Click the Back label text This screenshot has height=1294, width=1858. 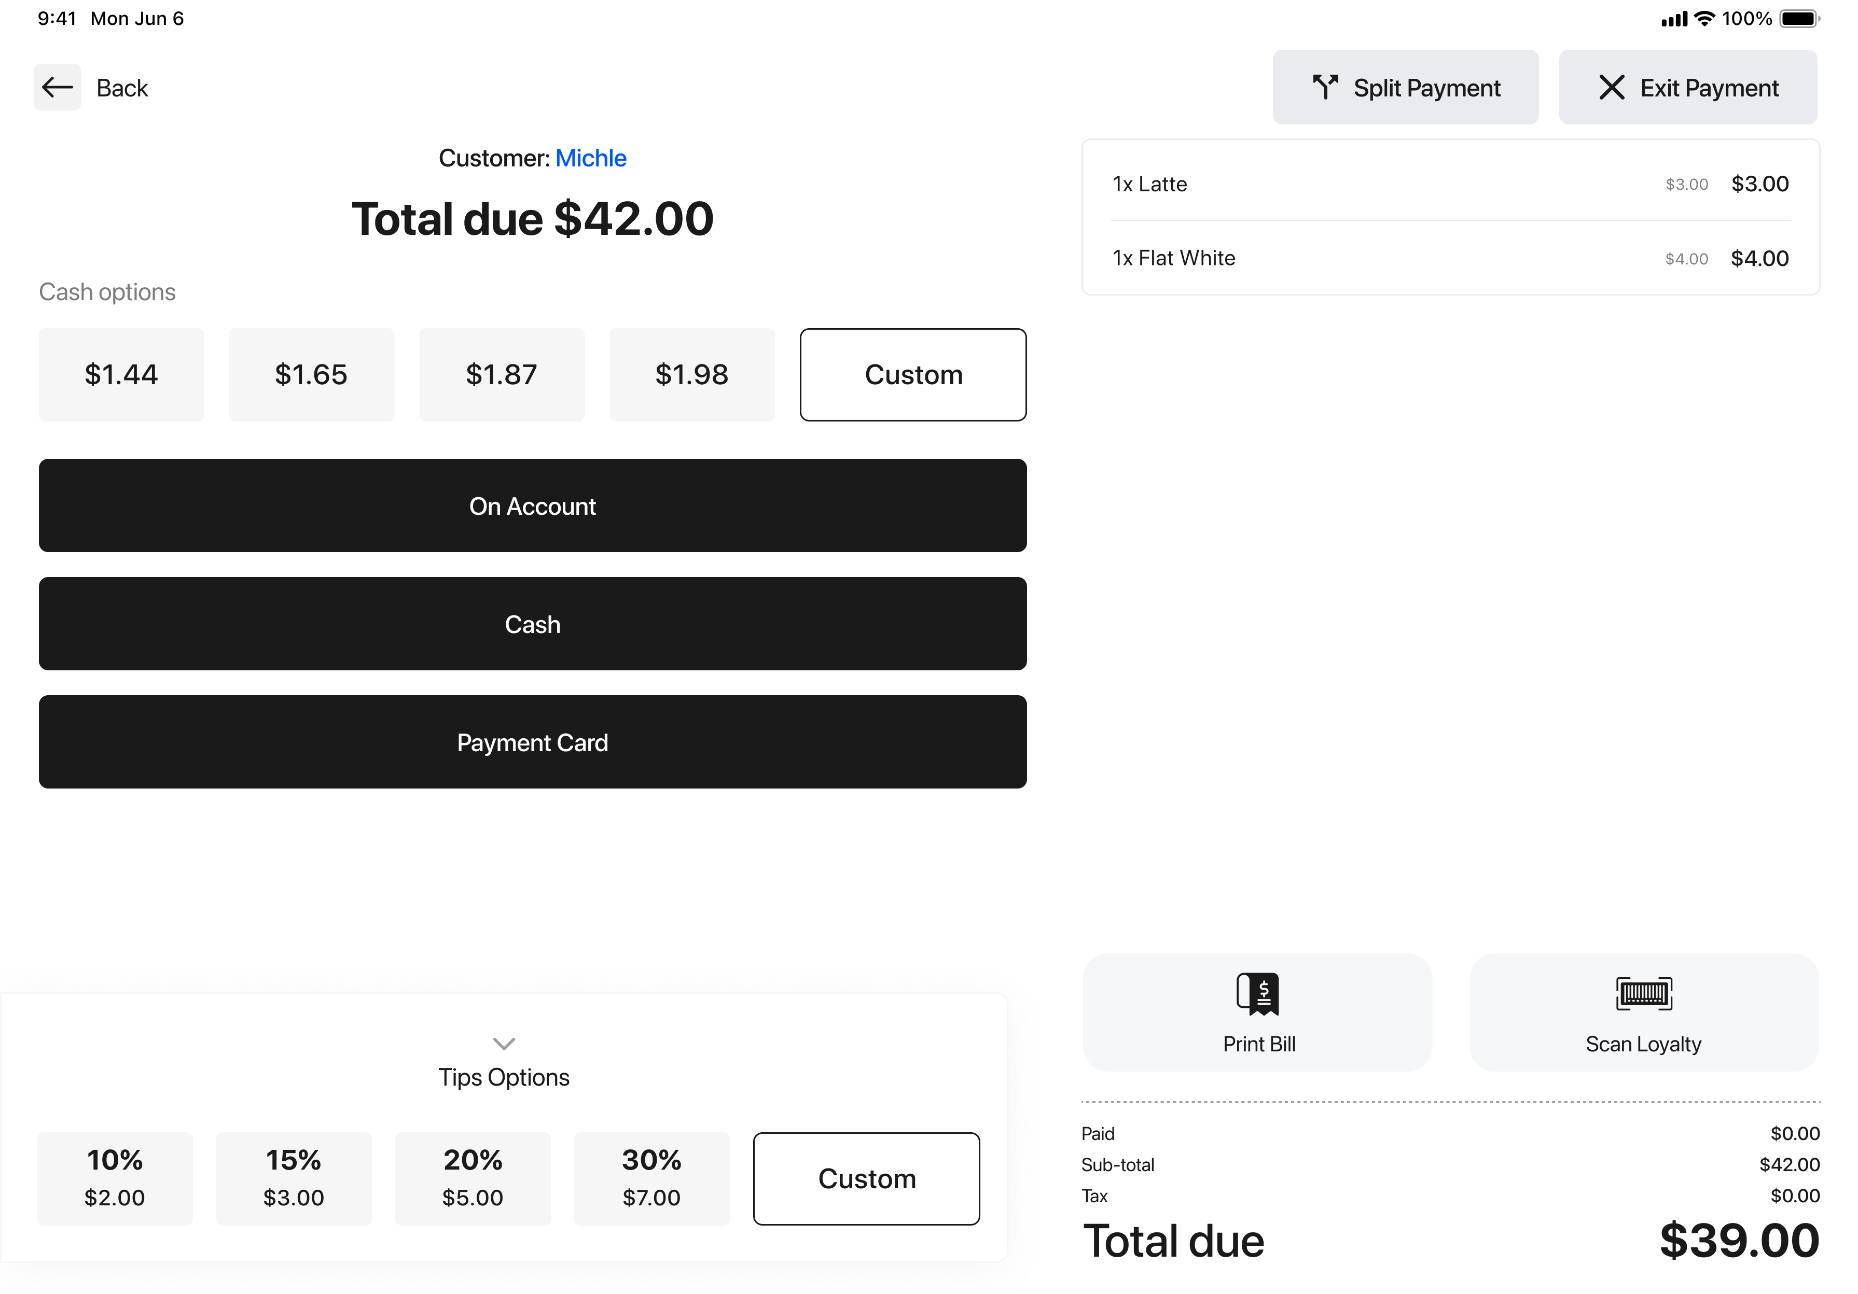[x=122, y=87]
